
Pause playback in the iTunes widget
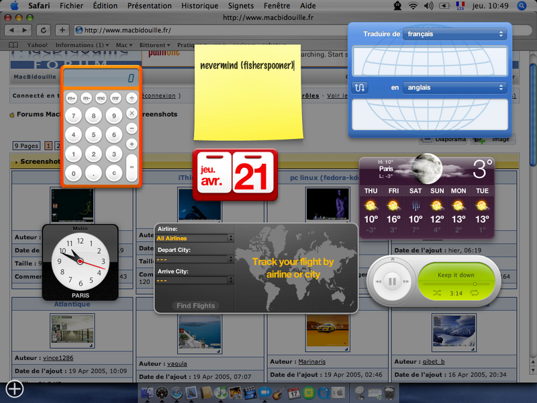point(392,281)
